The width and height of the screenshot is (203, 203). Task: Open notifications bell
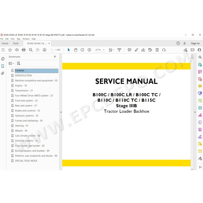(185, 43)
